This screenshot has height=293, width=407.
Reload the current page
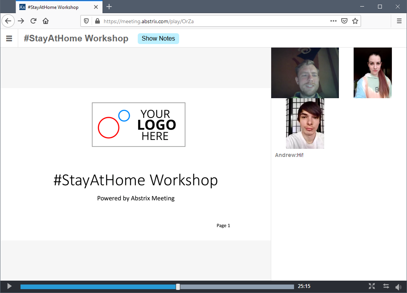[x=33, y=21]
